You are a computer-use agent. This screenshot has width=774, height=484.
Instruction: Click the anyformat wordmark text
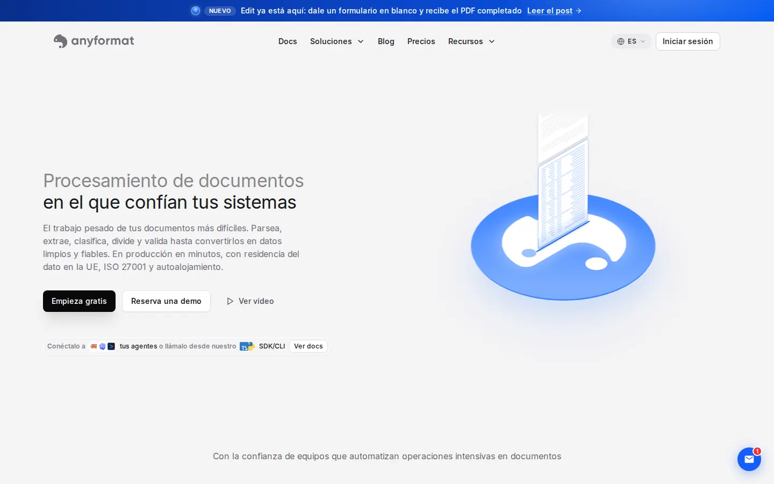coord(103,41)
